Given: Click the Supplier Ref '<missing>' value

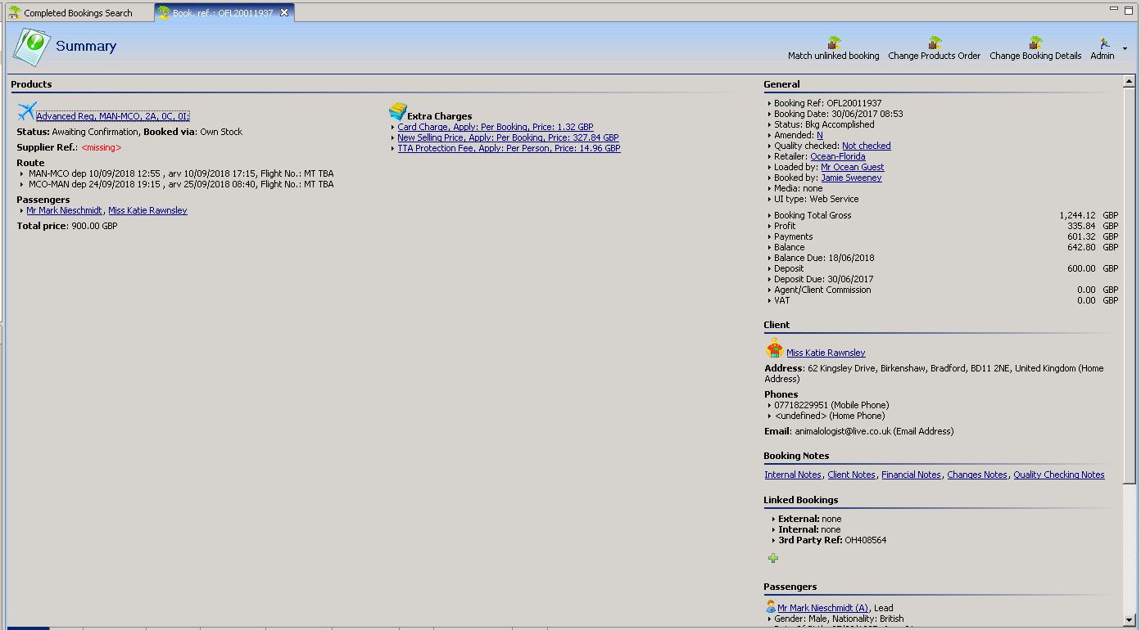Looking at the screenshot, I should [102, 148].
